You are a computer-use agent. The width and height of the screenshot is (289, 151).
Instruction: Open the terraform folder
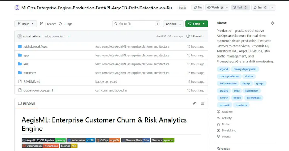[x=30, y=73]
